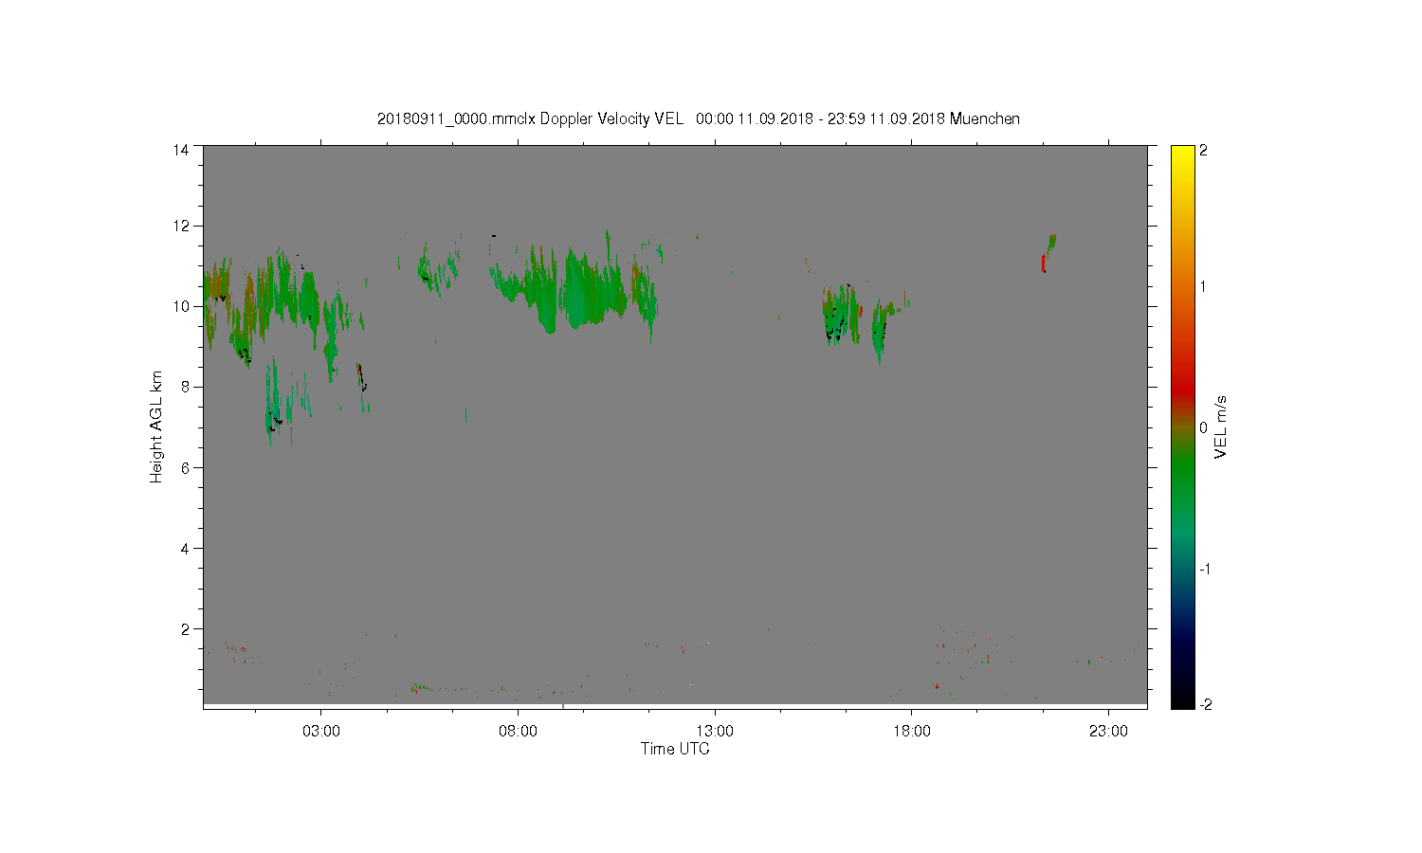Screen dimensions: 1422x853
Task: Click the 13:00 time tick label
Action: [x=715, y=731]
